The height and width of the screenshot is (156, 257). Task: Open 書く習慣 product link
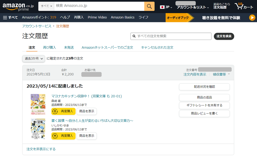(x=92, y=121)
